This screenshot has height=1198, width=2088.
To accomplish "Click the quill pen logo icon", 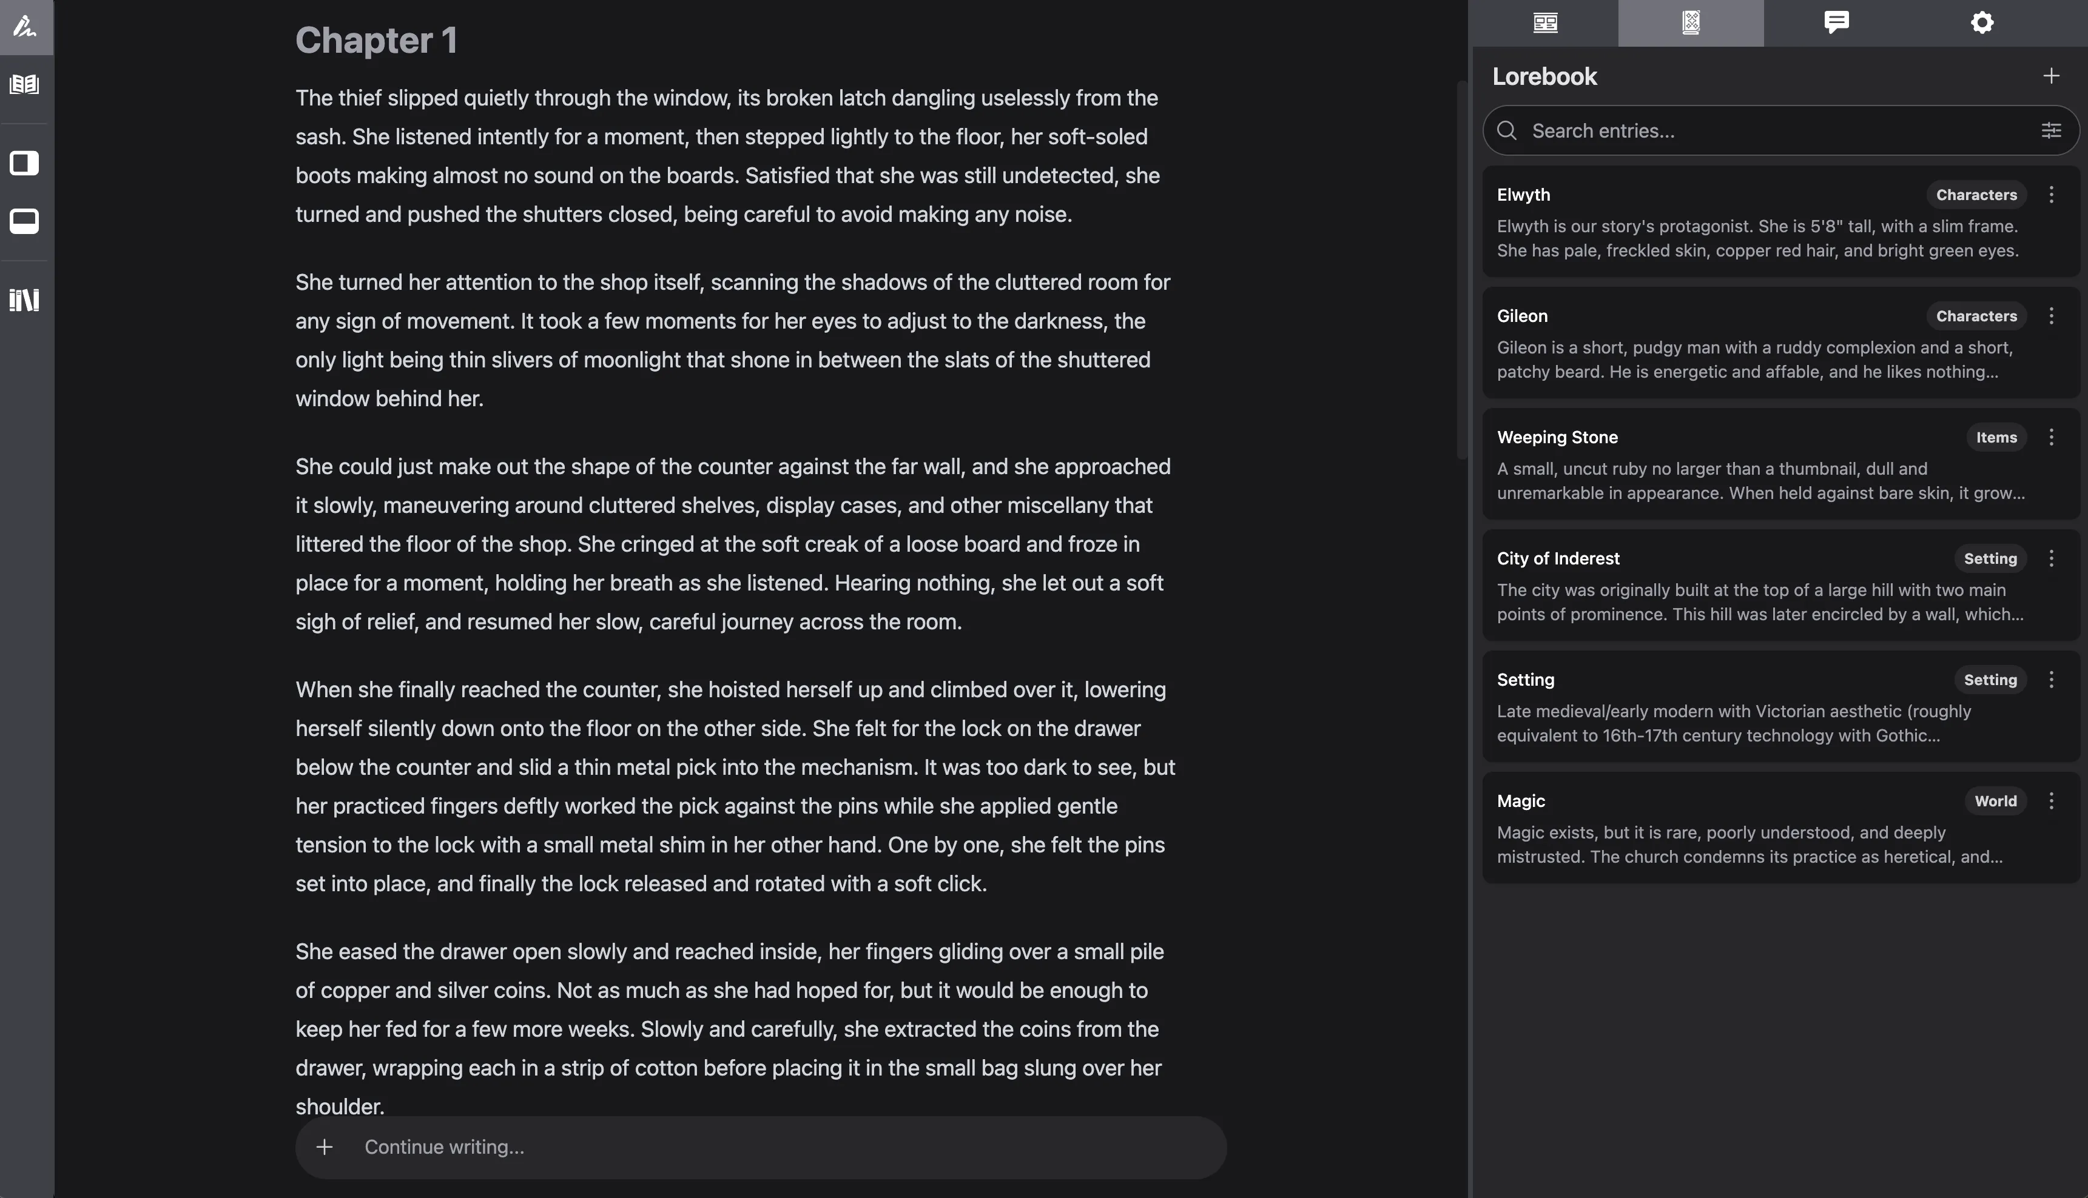I will coord(25,26).
